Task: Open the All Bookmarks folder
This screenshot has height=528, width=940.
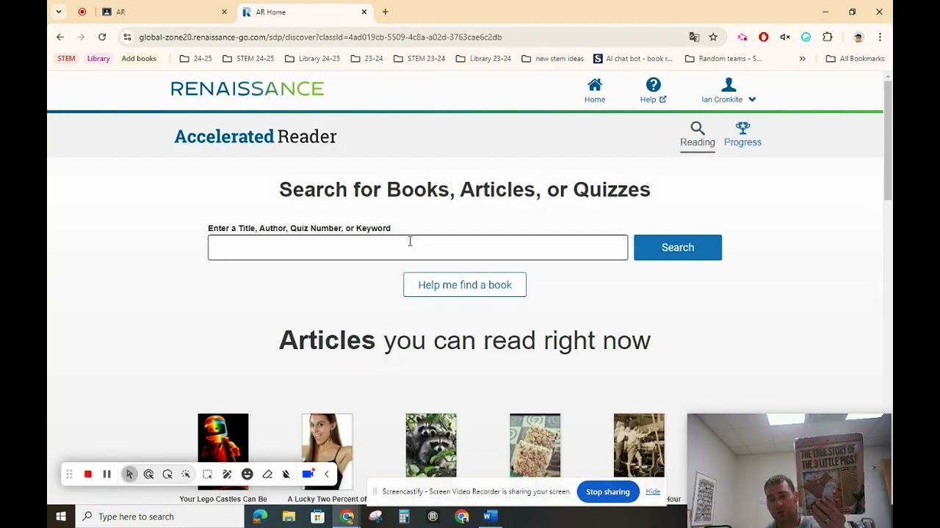Action: [x=855, y=59]
